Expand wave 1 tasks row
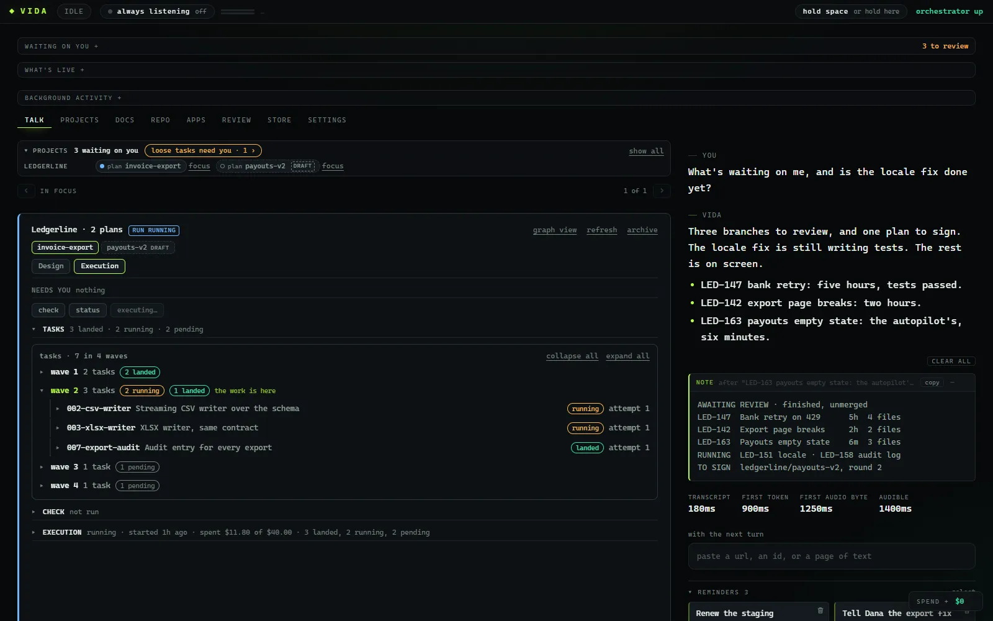The width and height of the screenshot is (993, 621). 42,372
